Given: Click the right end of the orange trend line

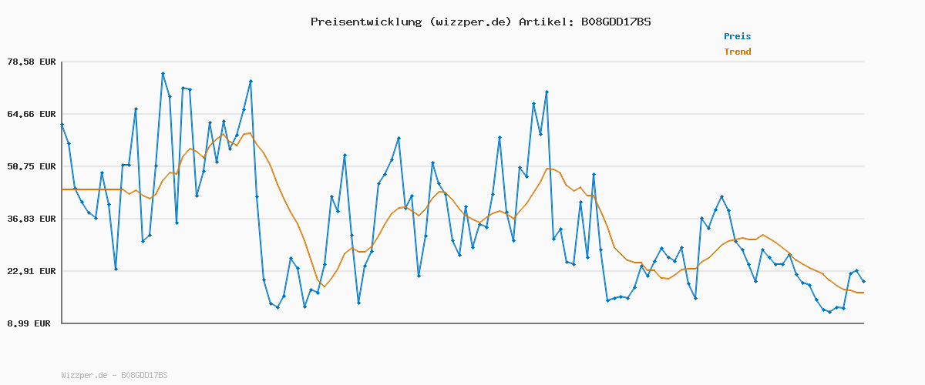Looking at the screenshot, I should point(863,293).
